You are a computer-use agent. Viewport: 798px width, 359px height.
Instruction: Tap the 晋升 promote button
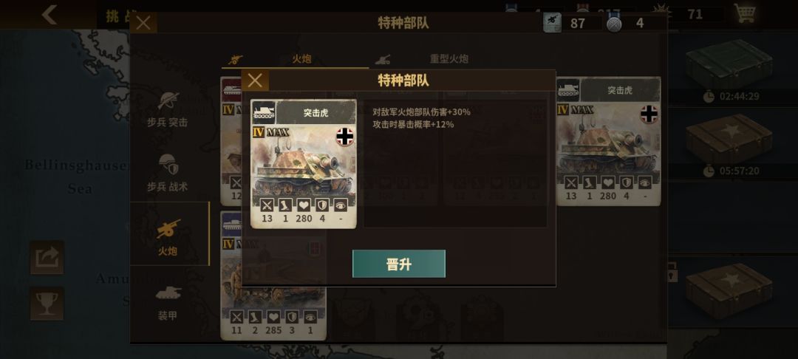398,264
